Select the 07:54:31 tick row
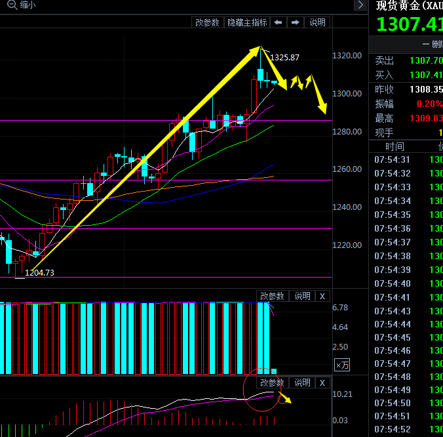443x437 pixels. 393,160
